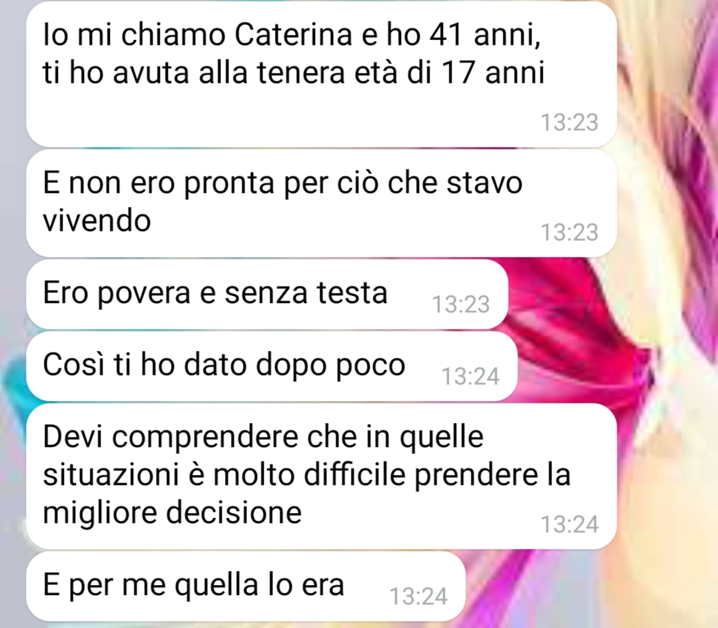This screenshot has width=718, height=628.
Task: Tap the phrase 'situazioni è molto difficile'
Action: point(224,474)
